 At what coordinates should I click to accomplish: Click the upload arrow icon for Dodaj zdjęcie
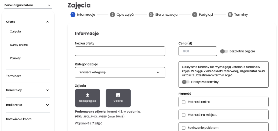coord(87,95)
